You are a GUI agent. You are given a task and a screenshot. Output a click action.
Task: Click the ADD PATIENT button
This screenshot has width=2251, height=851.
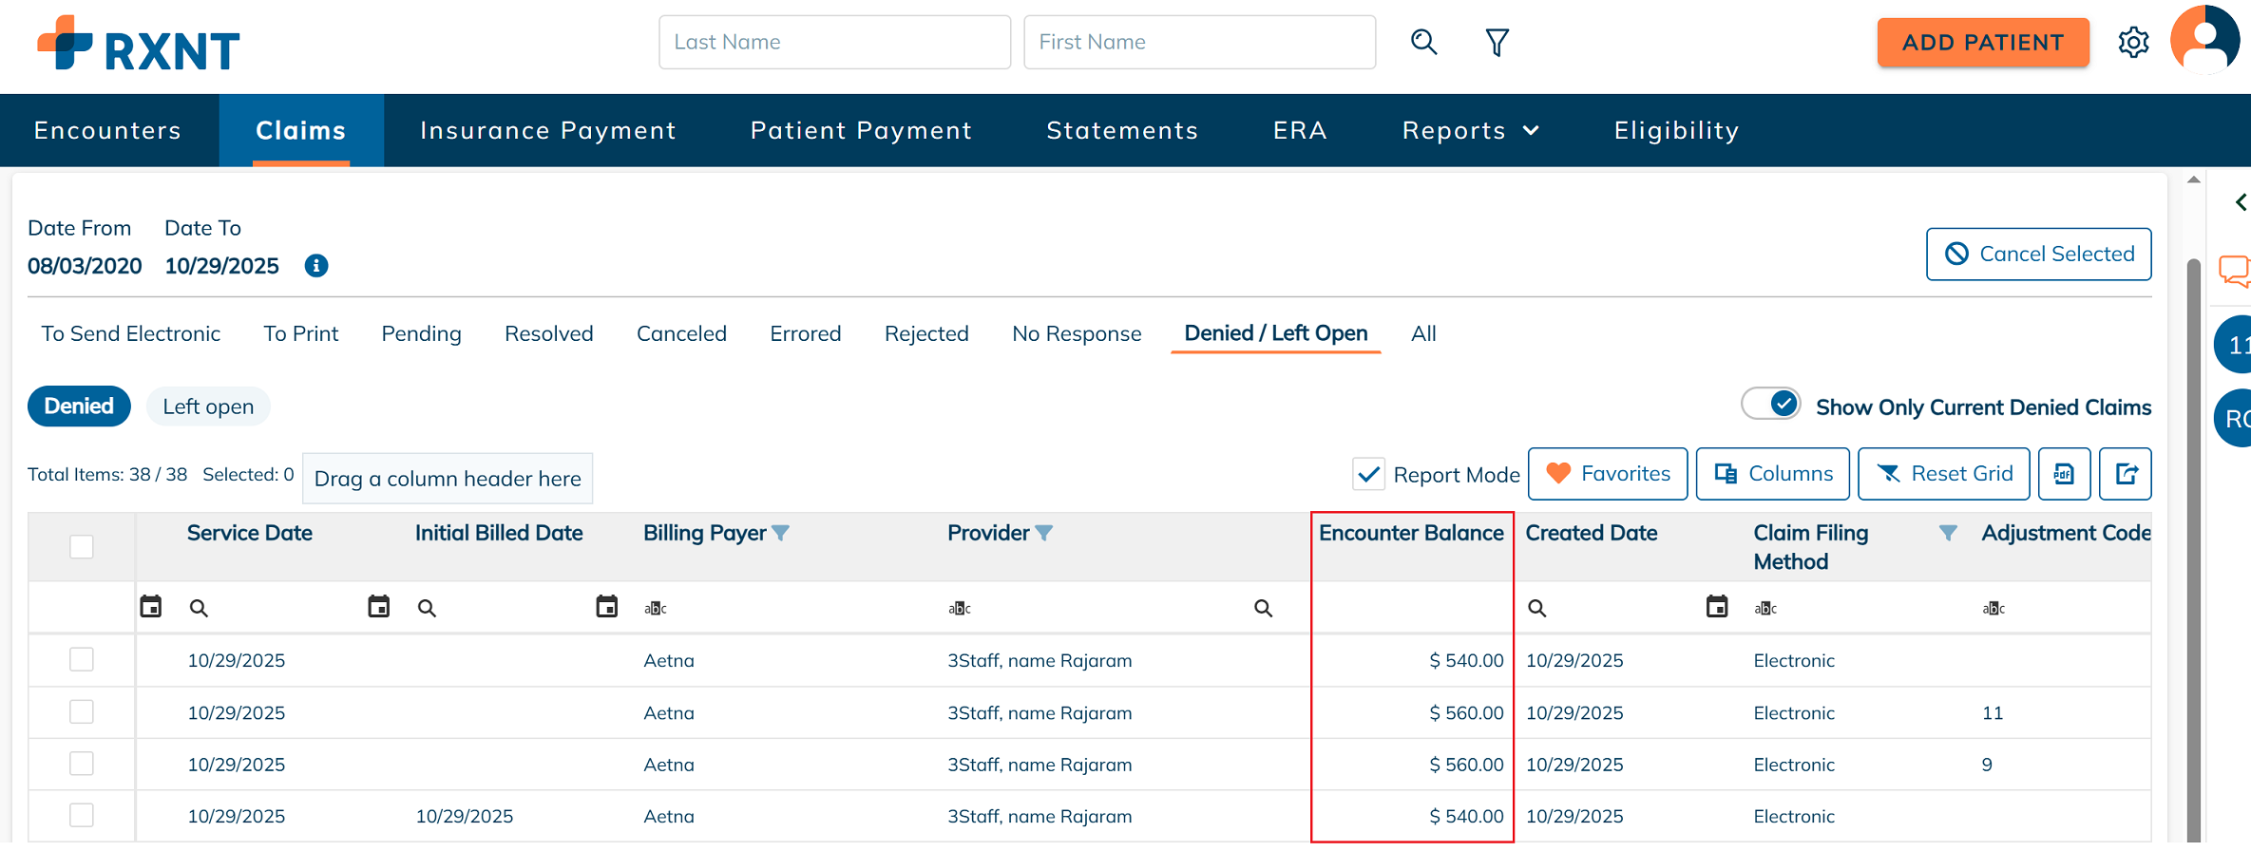tap(1982, 42)
